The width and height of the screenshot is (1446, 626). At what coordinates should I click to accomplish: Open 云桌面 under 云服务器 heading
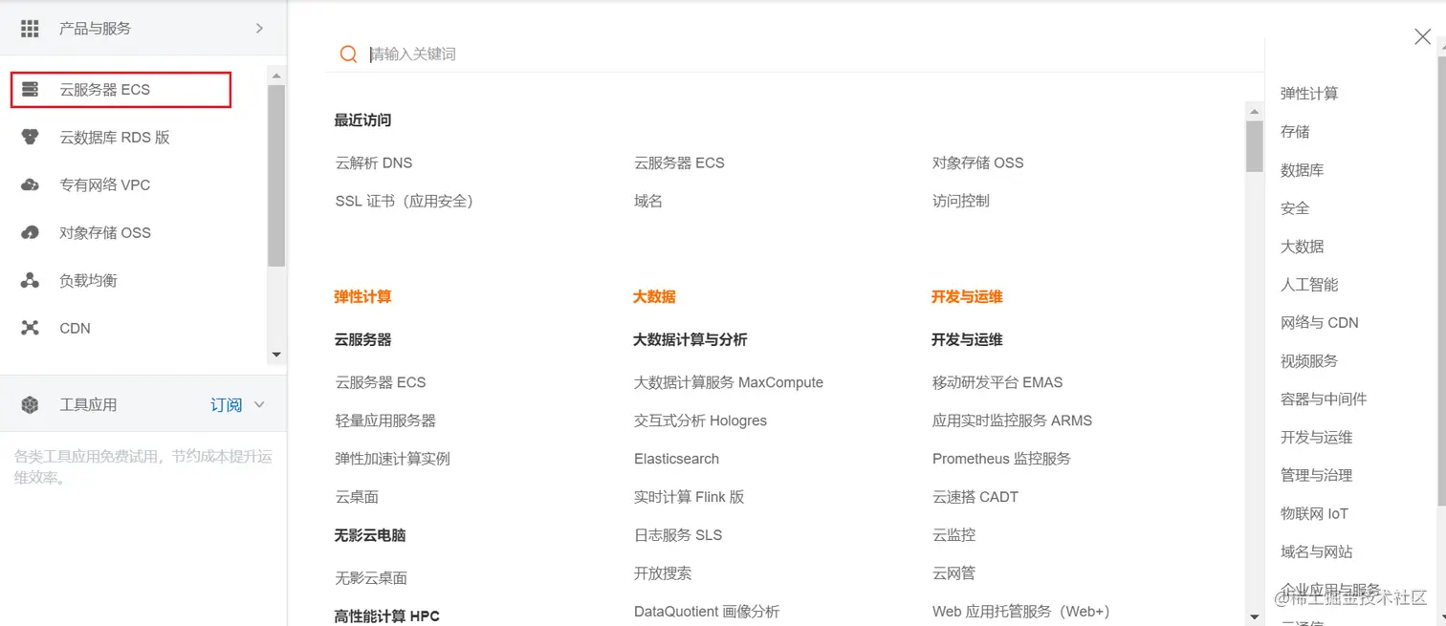click(x=357, y=498)
